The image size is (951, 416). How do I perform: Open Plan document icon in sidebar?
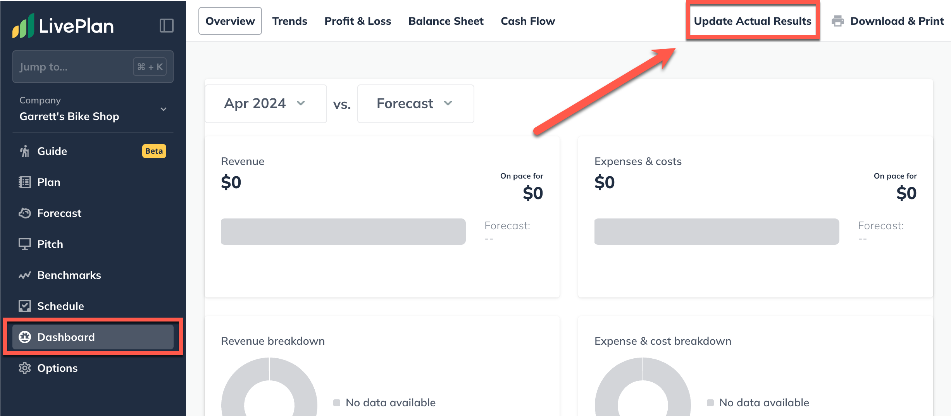pos(25,182)
